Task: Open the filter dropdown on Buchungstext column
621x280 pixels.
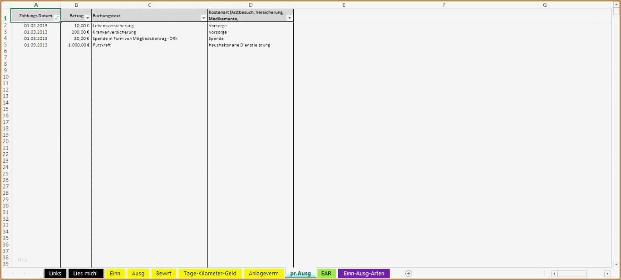Action: coord(204,18)
